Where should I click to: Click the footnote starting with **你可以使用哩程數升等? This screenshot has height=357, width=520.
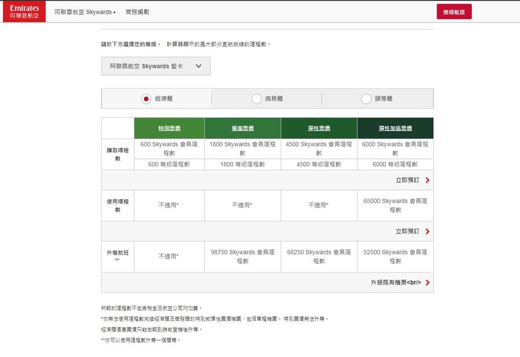(141, 340)
